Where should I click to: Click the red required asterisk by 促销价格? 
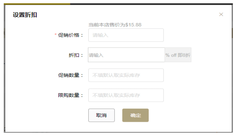pos(55,35)
